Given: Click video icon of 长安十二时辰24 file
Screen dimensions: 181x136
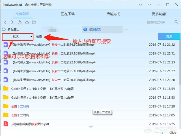Looking at the screenshot, I should tap(6, 44).
